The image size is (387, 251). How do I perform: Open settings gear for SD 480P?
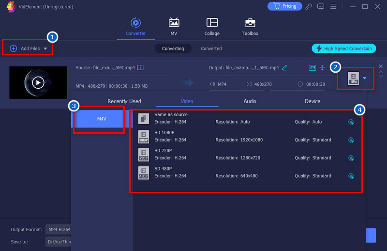(351, 176)
